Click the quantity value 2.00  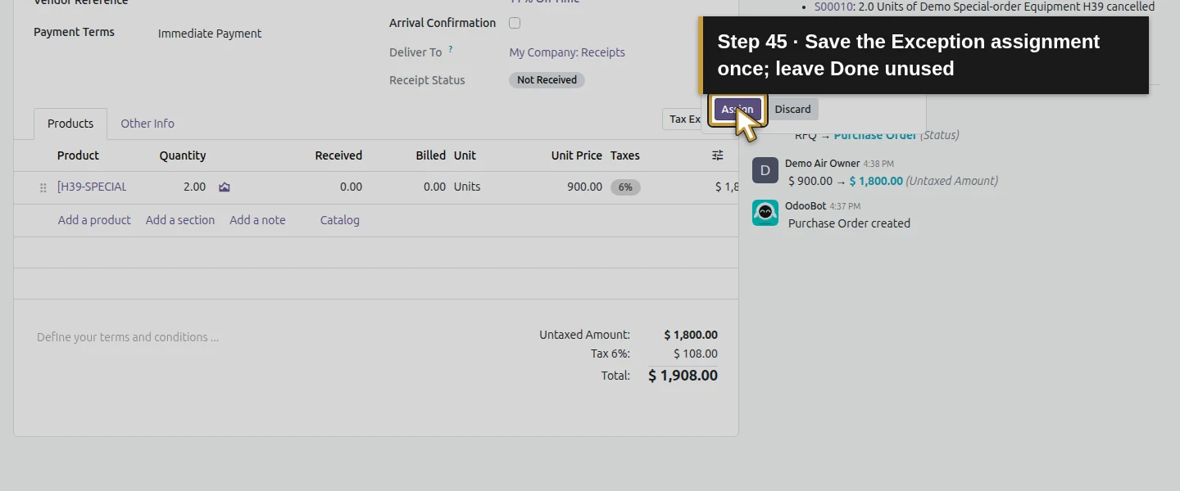pos(194,187)
